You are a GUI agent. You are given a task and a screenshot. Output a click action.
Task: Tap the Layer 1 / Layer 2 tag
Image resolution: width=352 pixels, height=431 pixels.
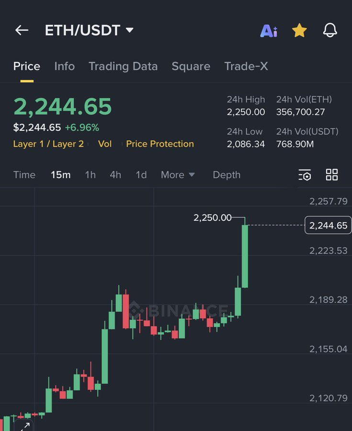[48, 144]
